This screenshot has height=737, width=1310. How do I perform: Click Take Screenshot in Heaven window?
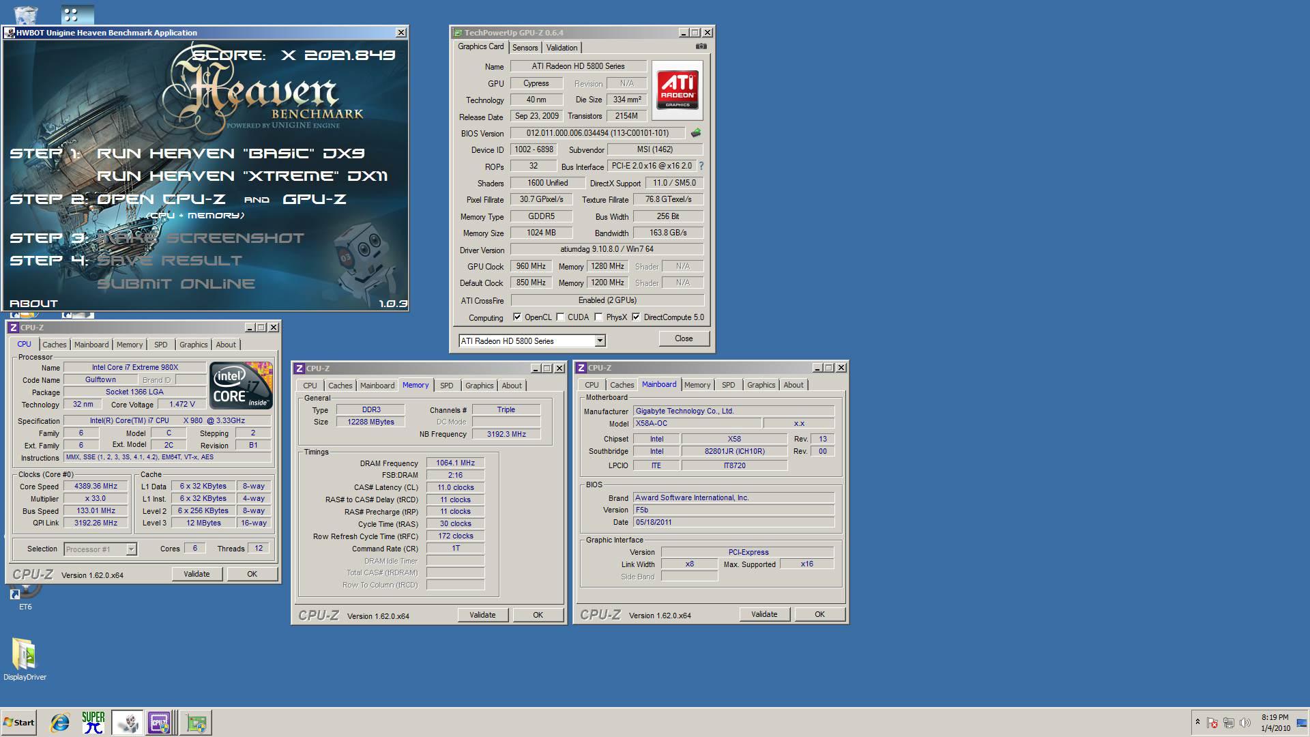point(201,238)
